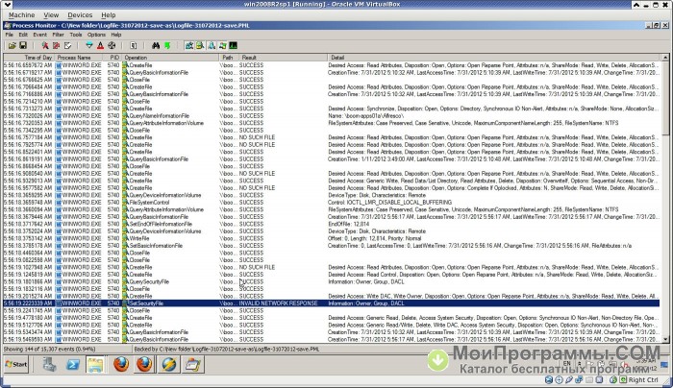Open the Windows Start button
The width and height of the screenshot is (673, 388).
pos(16,364)
